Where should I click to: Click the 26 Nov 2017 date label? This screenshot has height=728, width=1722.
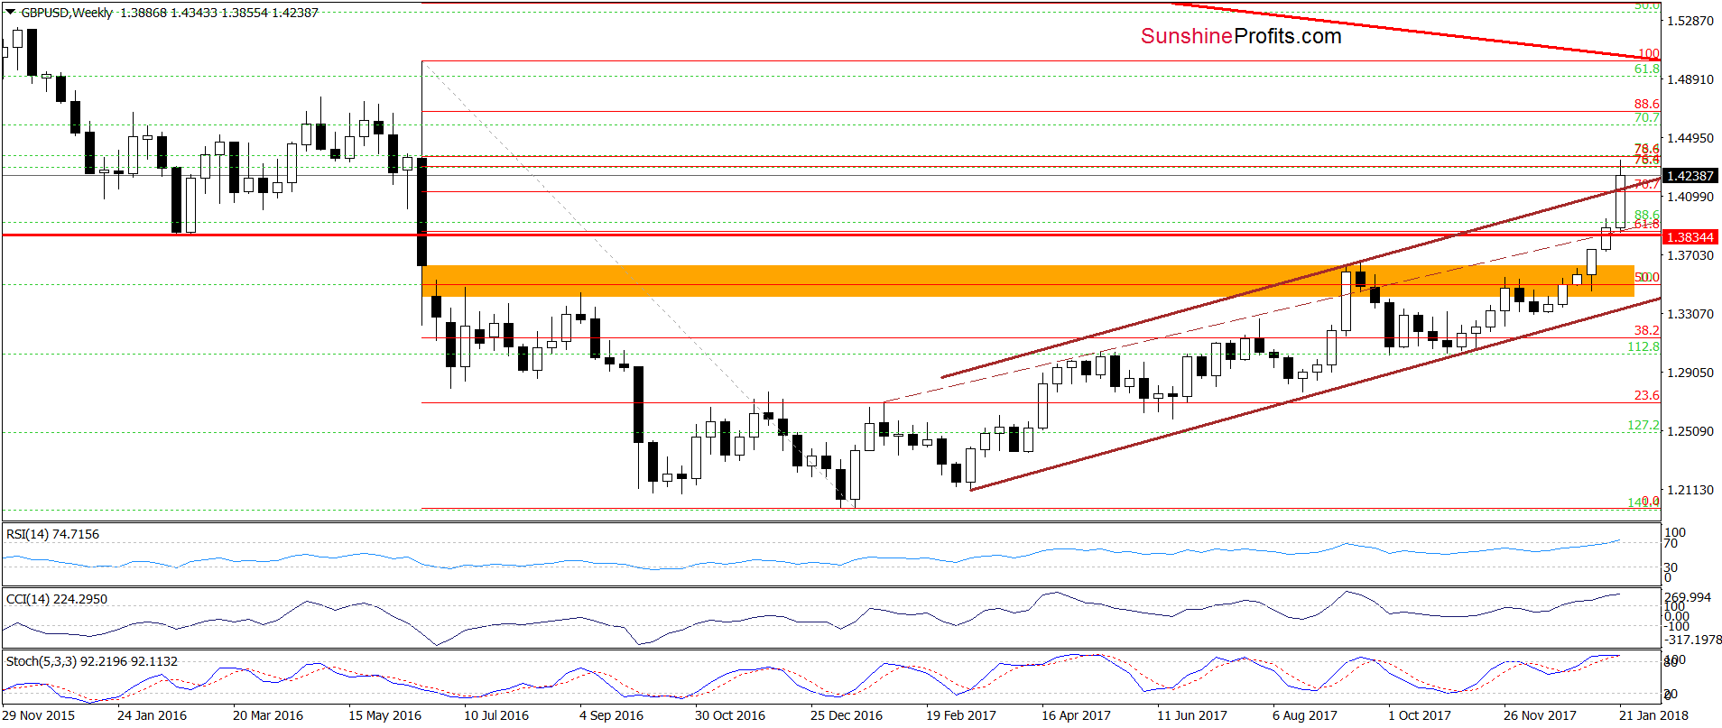[x=1540, y=715]
